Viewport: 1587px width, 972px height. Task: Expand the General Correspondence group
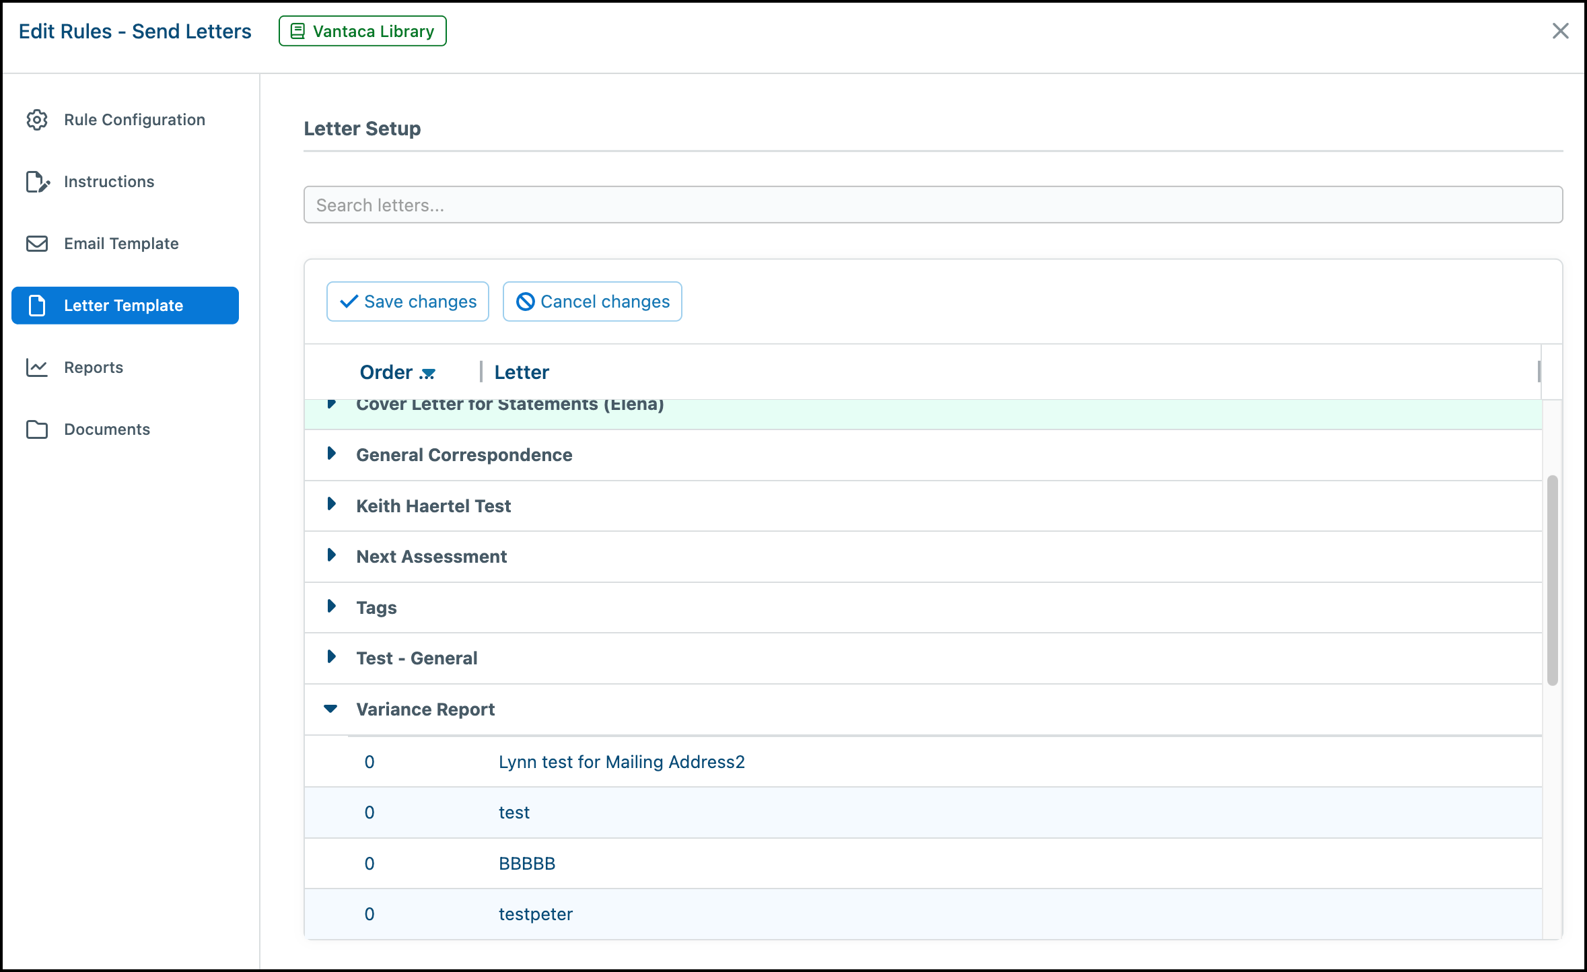[331, 454]
